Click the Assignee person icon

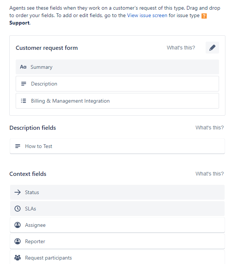(x=18, y=225)
